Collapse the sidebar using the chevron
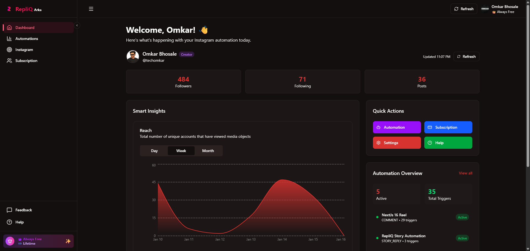530x251 pixels. 77,25
